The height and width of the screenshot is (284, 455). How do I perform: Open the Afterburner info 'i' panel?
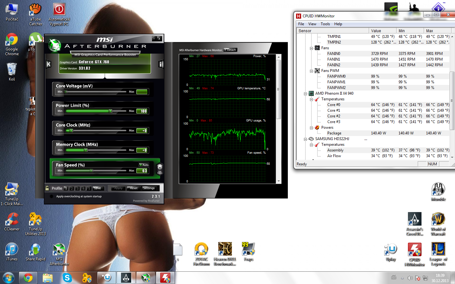tap(161, 64)
